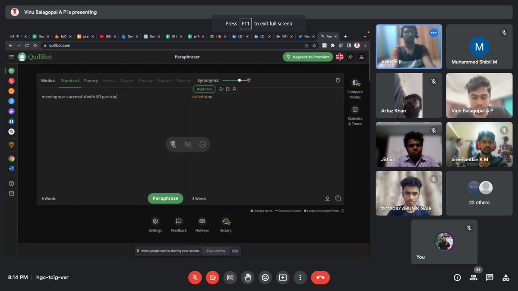This screenshot has height=291, width=518.
Task: Copy the paraphrased output text
Action: 338,198
